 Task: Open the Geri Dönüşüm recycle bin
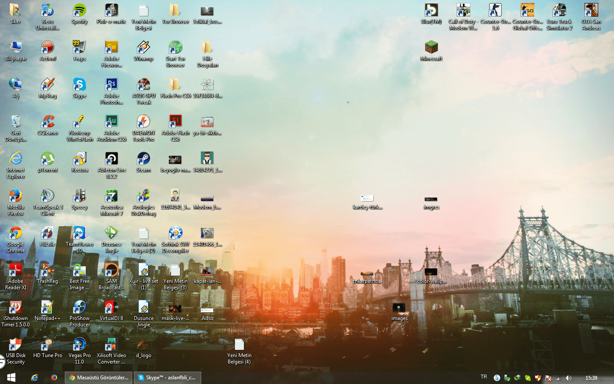point(15,128)
